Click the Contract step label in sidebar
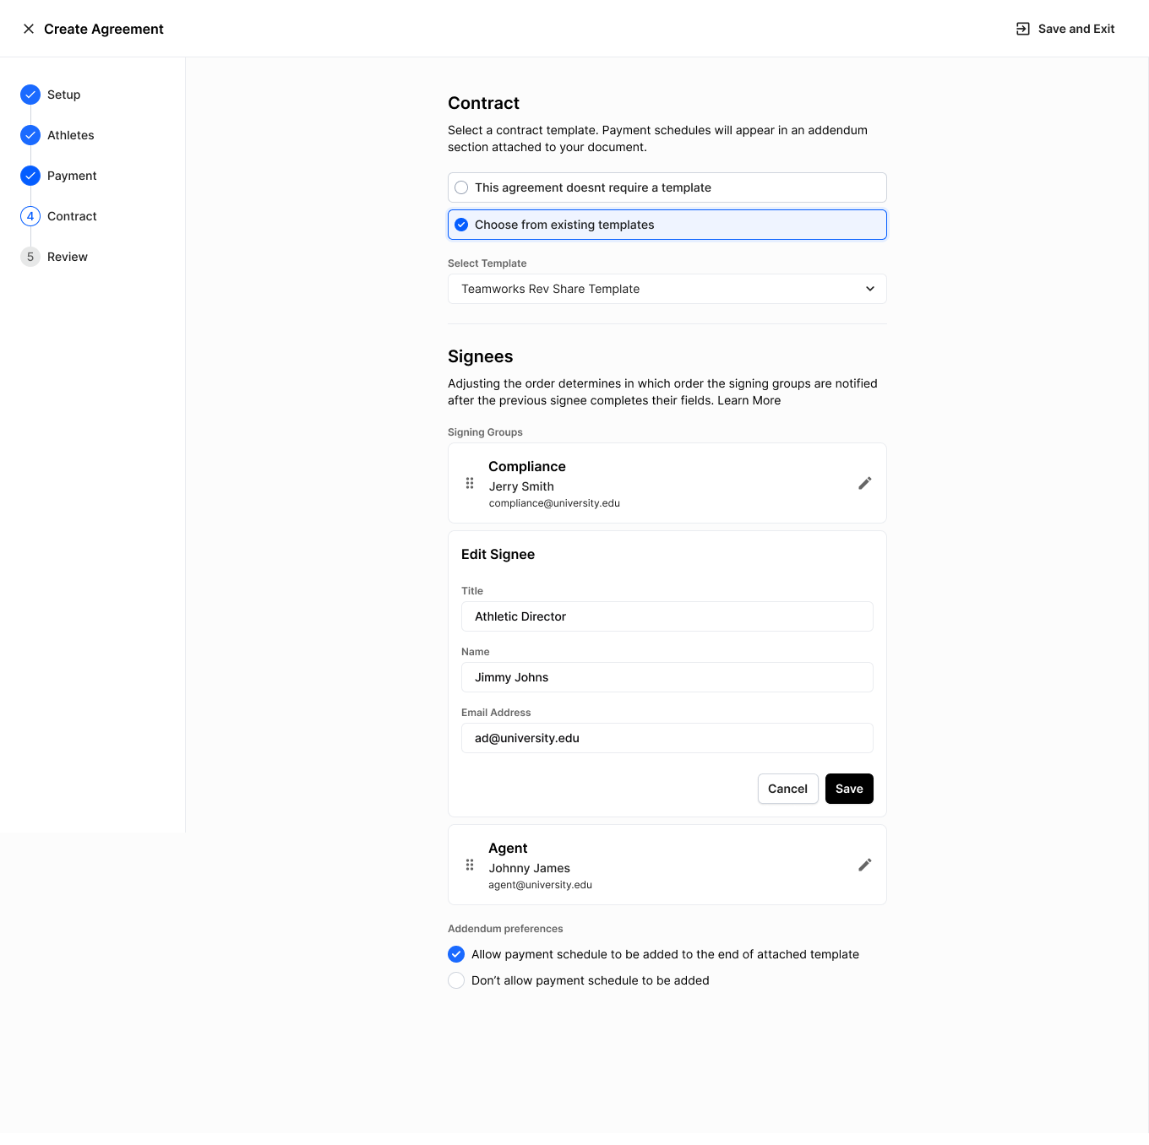This screenshot has height=1145, width=1149. (72, 216)
